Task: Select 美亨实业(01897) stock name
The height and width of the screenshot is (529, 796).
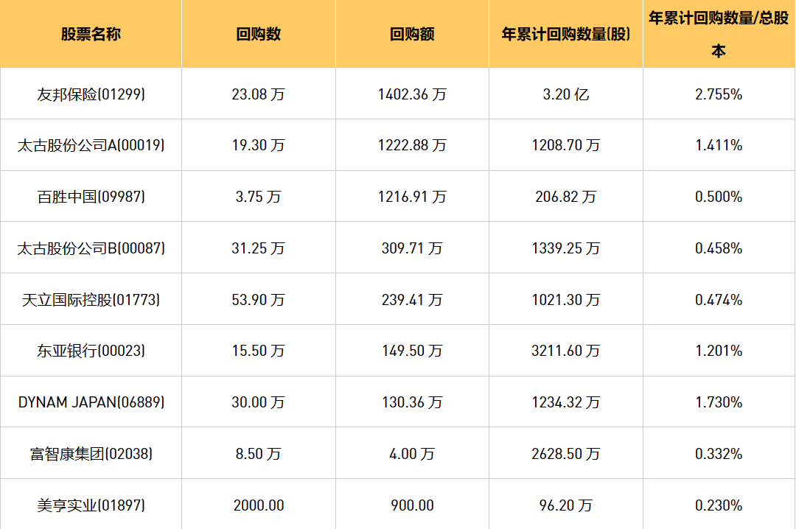Action: click(91, 505)
